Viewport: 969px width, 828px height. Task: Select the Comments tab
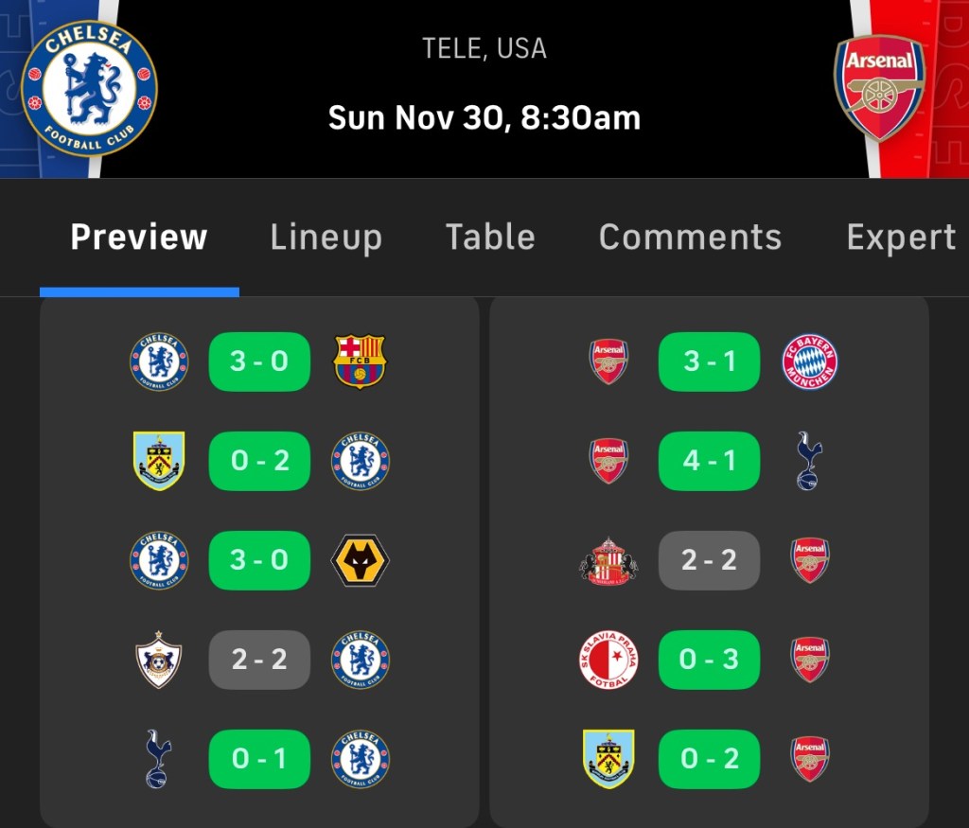(x=690, y=237)
